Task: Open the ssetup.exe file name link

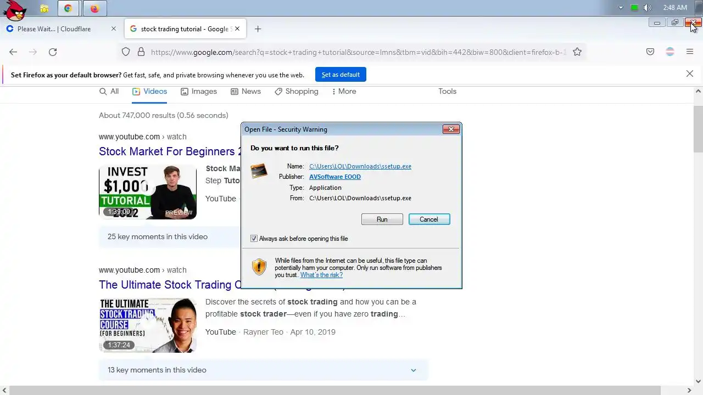Action: click(x=360, y=166)
